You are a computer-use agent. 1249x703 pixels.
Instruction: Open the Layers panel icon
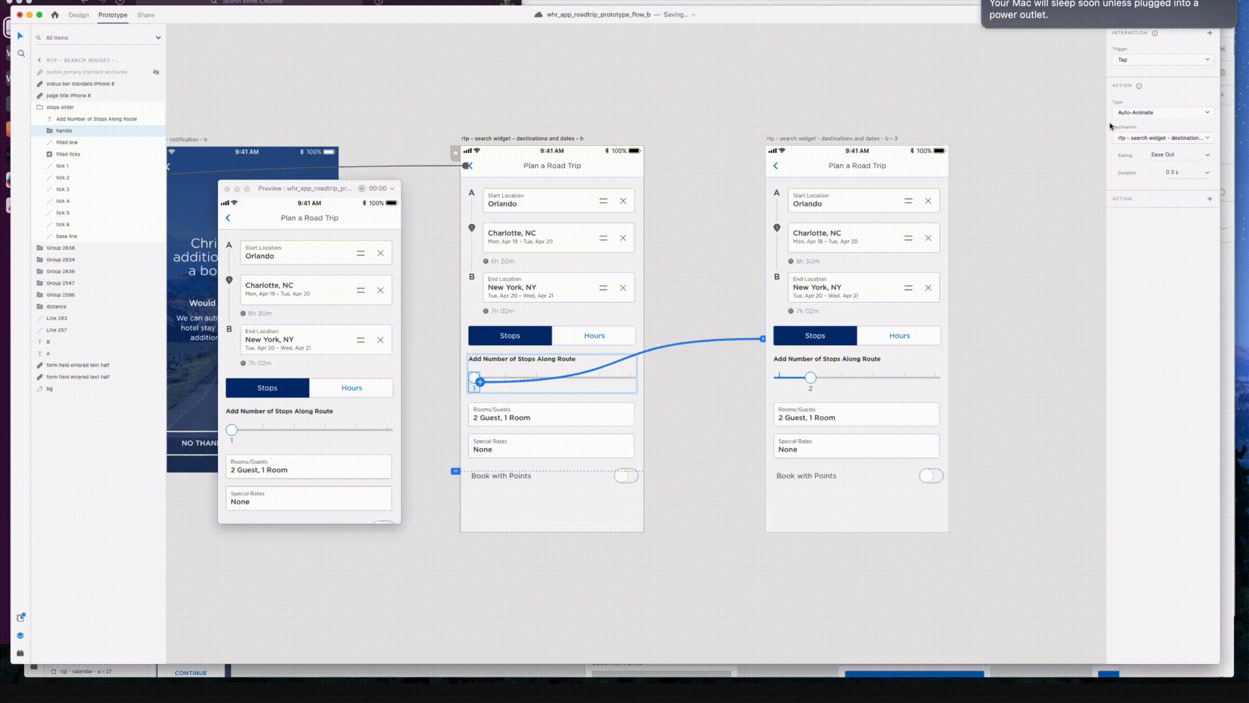point(20,635)
